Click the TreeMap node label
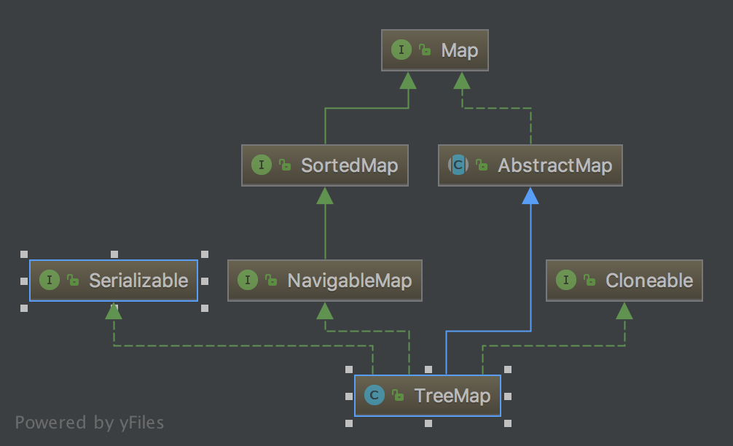The height and width of the screenshot is (446, 733). pos(452,396)
